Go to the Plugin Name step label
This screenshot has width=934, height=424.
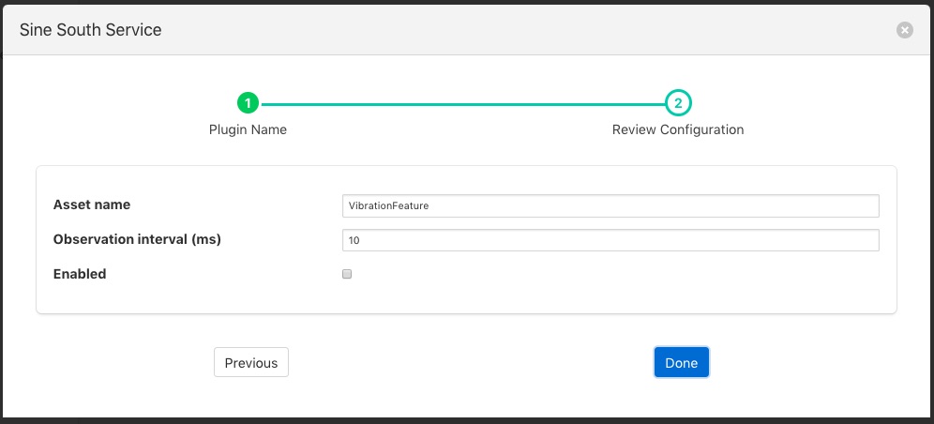(x=248, y=129)
